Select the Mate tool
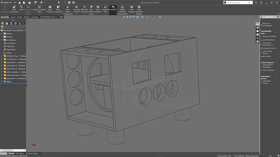The width and height of the screenshot is (280, 157). [x=21, y=8]
